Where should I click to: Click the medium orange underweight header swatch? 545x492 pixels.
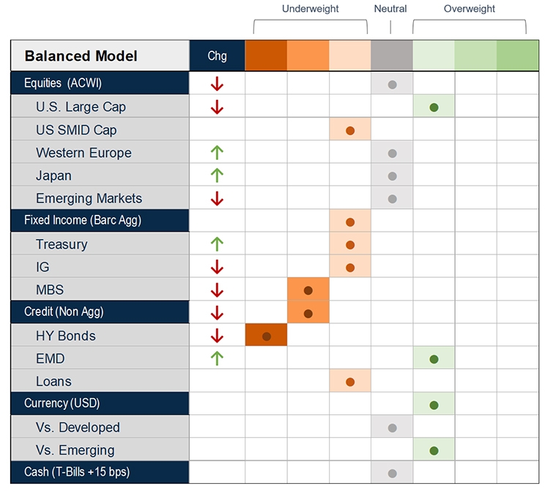[308, 55]
